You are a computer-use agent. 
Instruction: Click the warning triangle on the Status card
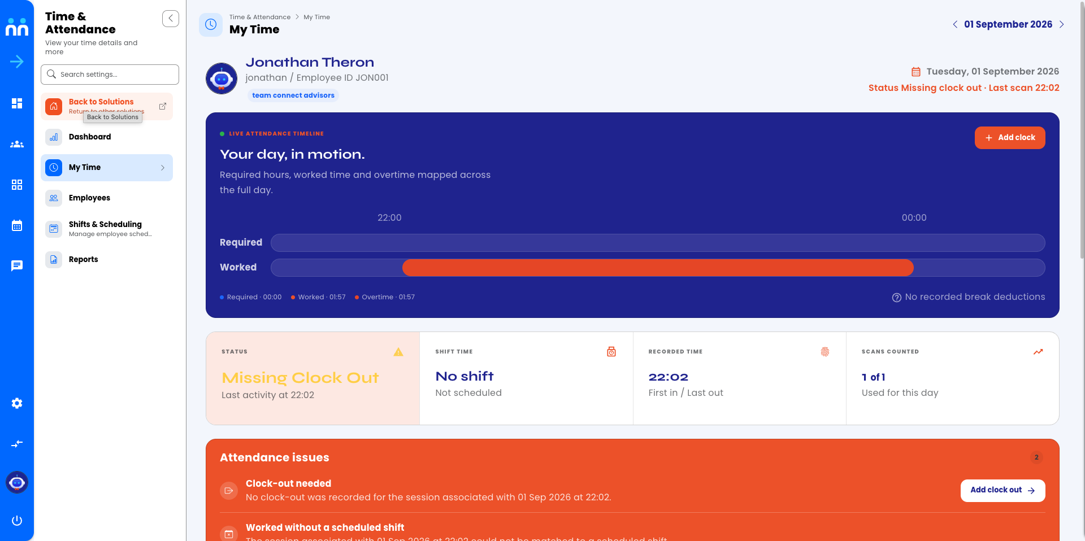click(398, 352)
